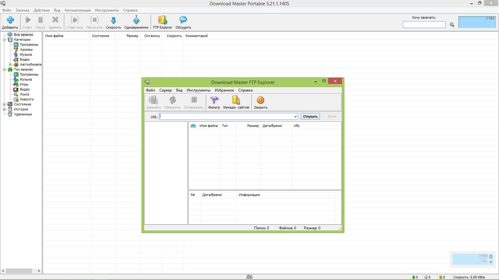499x280 pixels.
Task: Click the speed arrow on floating widget
Action: click(491, 257)
